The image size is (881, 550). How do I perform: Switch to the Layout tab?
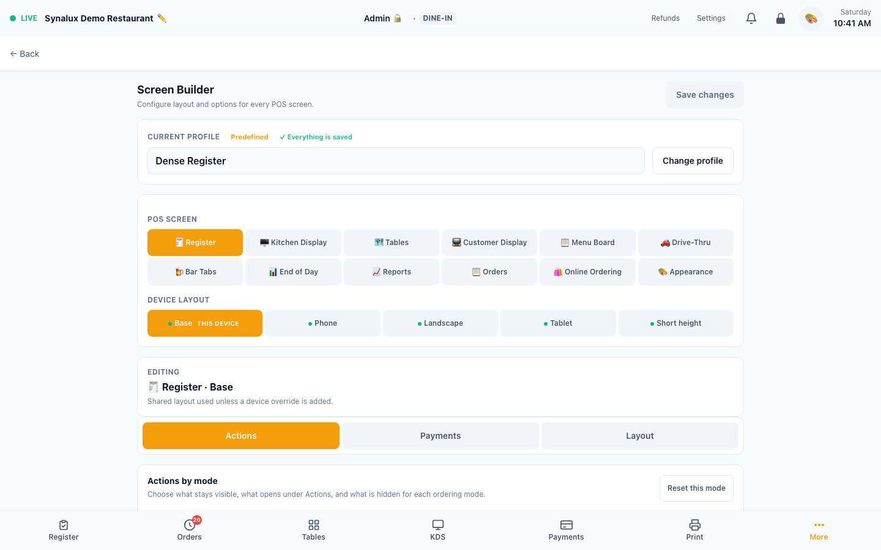[x=640, y=436]
